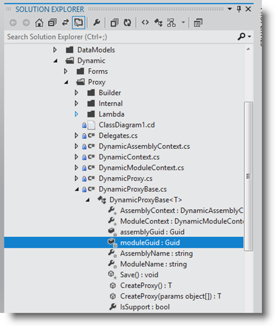Expand the DynamicProxy.cs node
The image size is (275, 326).
77,178
